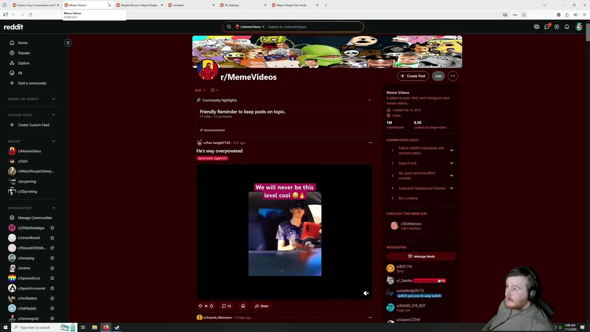
Task: Switch to PC Gaming browser tab
Action: (242, 5)
